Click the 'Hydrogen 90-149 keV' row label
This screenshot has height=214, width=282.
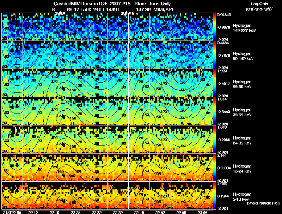pyautogui.click(x=243, y=56)
